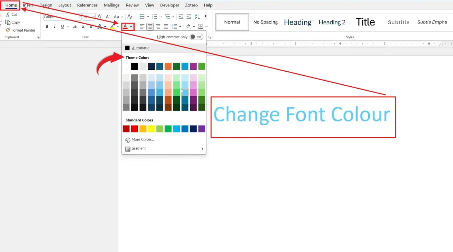Apply Strikethrough formatting
This screenshot has height=252, width=453.
tap(75, 27)
